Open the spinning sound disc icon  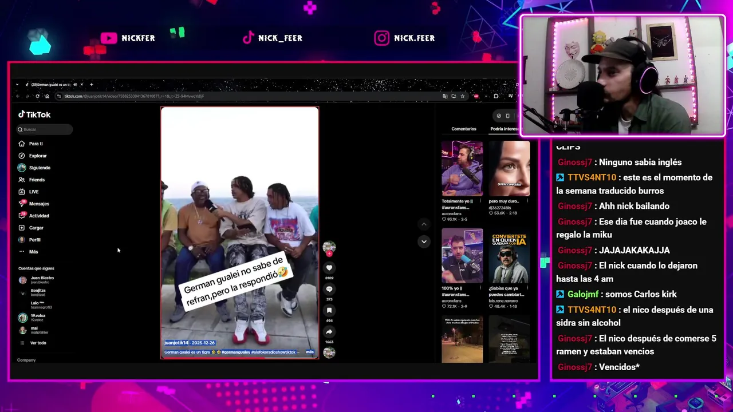pos(329,352)
